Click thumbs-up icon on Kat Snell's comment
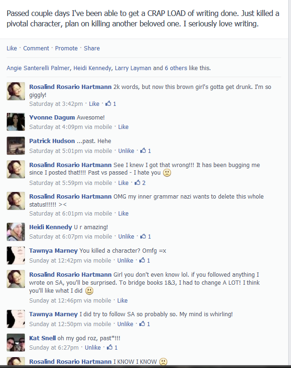This screenshot has width=291, height=368. pyautogui.click(x=110, y=347)
